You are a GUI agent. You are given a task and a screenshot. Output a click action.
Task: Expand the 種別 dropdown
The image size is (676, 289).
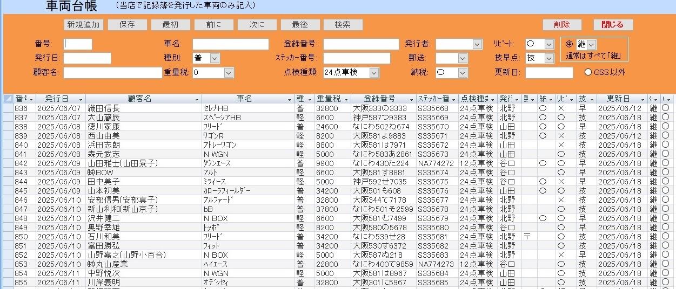[215, 58]
